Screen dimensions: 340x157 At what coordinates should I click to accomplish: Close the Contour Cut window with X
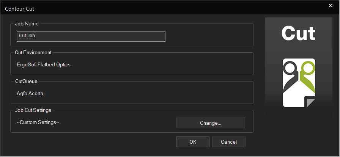pos(331,6)
